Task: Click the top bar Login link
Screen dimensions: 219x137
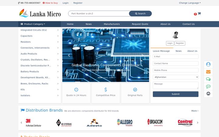Action: (65, 3)
